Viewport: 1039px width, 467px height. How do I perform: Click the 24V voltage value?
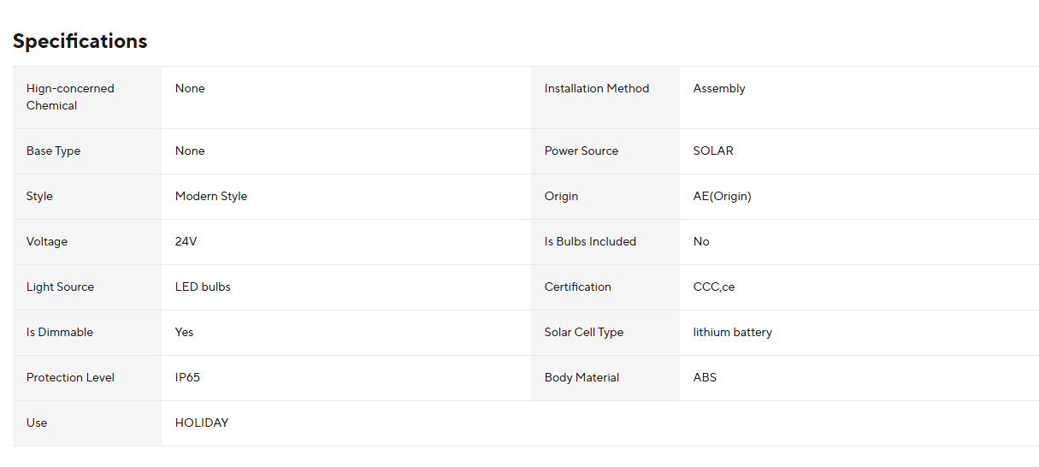pyautogui.click(x=186, y=242)
